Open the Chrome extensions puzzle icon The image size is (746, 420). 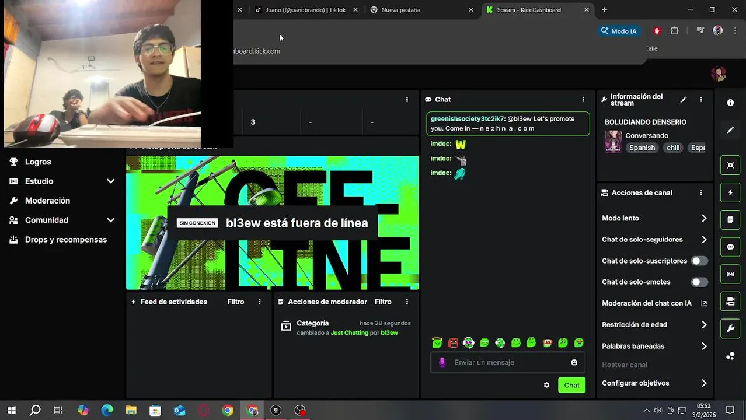pyautogui.click(x=675, y=31)
